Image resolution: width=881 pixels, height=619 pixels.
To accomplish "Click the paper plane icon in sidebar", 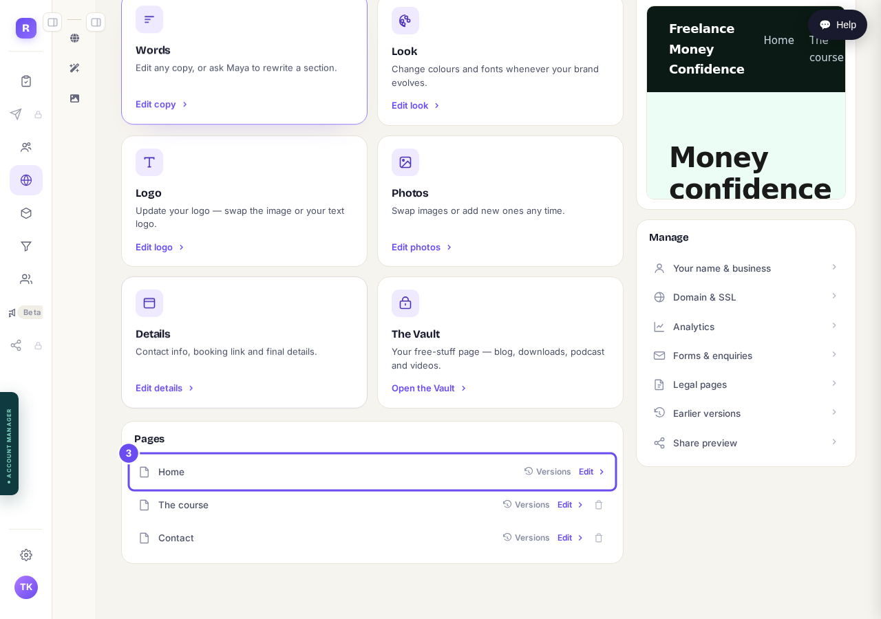I will point(16,114).
